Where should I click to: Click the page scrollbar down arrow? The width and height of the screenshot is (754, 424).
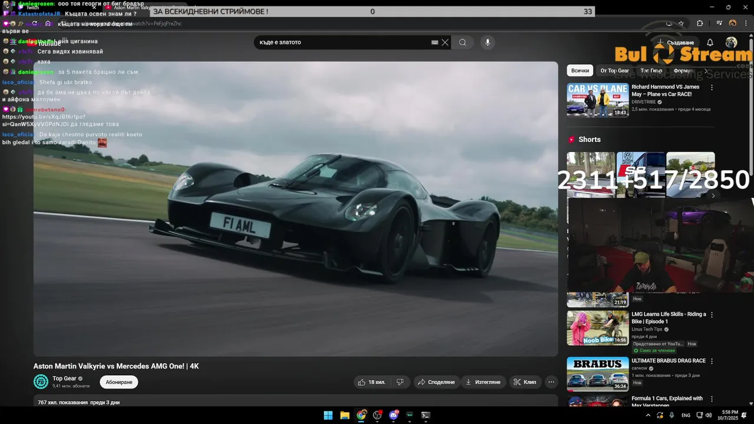coord(751,403)
